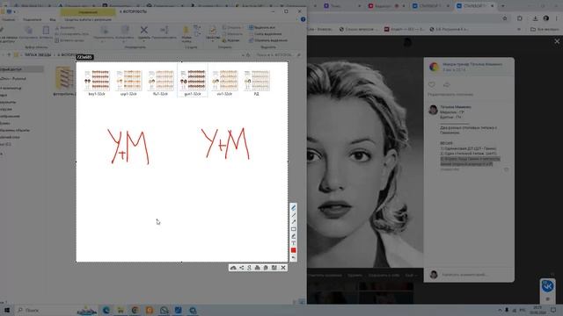Open Все закладки bookmarks folder
Image resolution: width=563 pixels, height=316 pixels.
[545, 29]
